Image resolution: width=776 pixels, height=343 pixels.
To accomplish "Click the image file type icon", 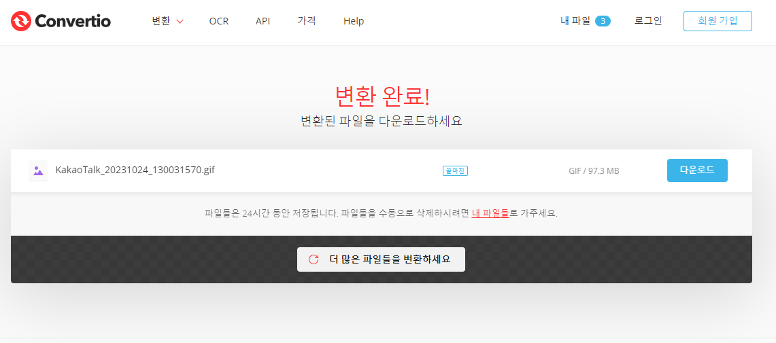I will point(38,170).
